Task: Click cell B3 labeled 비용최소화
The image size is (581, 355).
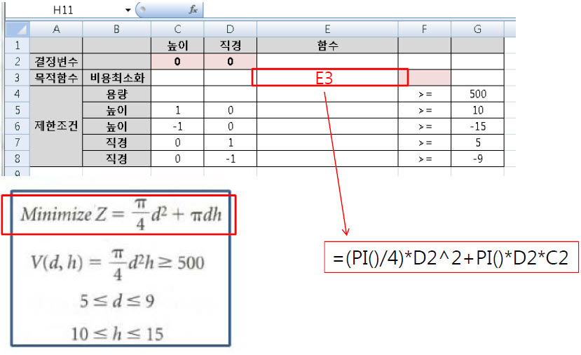Action: coord(116,78)
